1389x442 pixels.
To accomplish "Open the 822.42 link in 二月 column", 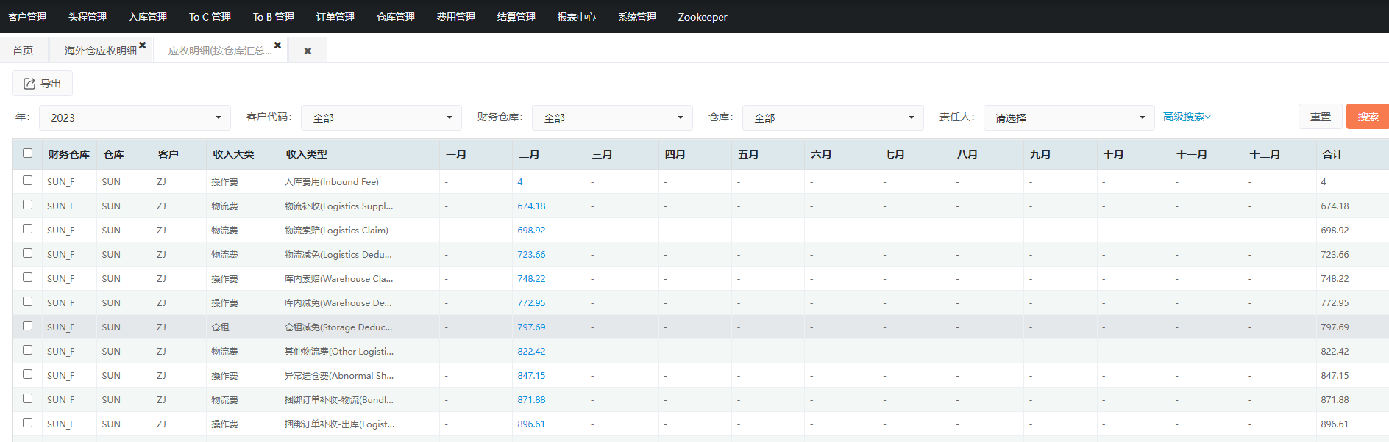I will pos(531,351).
